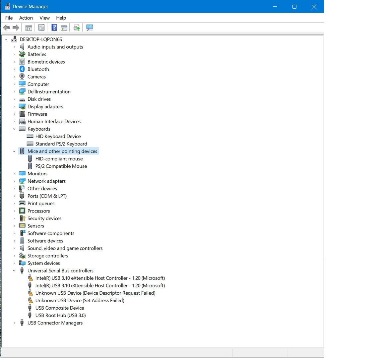This screenshot has width=382, height=358.
Task: Click the Other devices question mark icon
Action: 22,189
